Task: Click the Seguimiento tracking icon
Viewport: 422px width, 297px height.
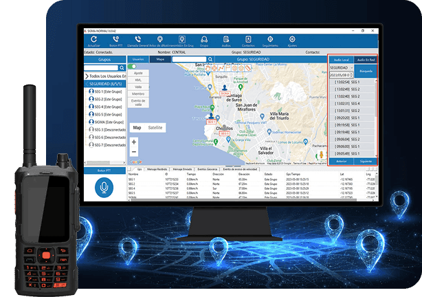Action: pos(270,39)
